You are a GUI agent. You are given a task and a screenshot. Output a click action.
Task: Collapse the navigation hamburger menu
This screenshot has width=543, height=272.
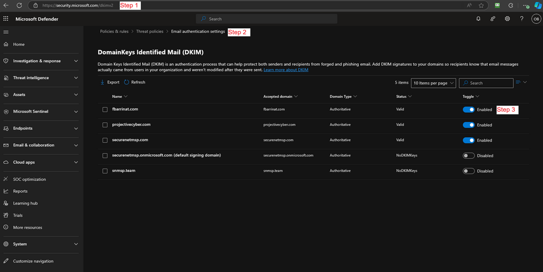pyautogui.click(x=6, y=32)
